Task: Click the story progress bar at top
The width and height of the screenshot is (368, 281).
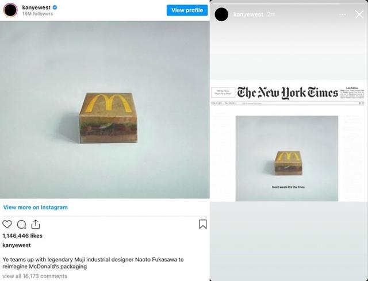Action: tap(289, 3)
